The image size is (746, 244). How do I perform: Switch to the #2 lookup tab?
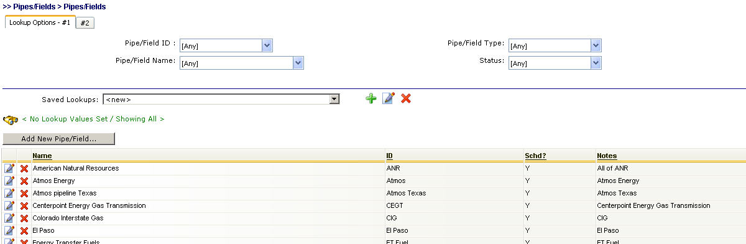click(x=85, y=23)
